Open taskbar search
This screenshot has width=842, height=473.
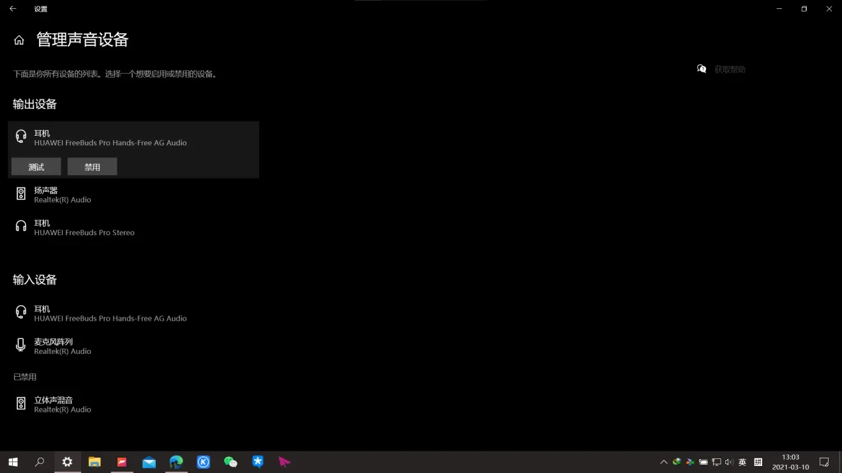(40, 462)
